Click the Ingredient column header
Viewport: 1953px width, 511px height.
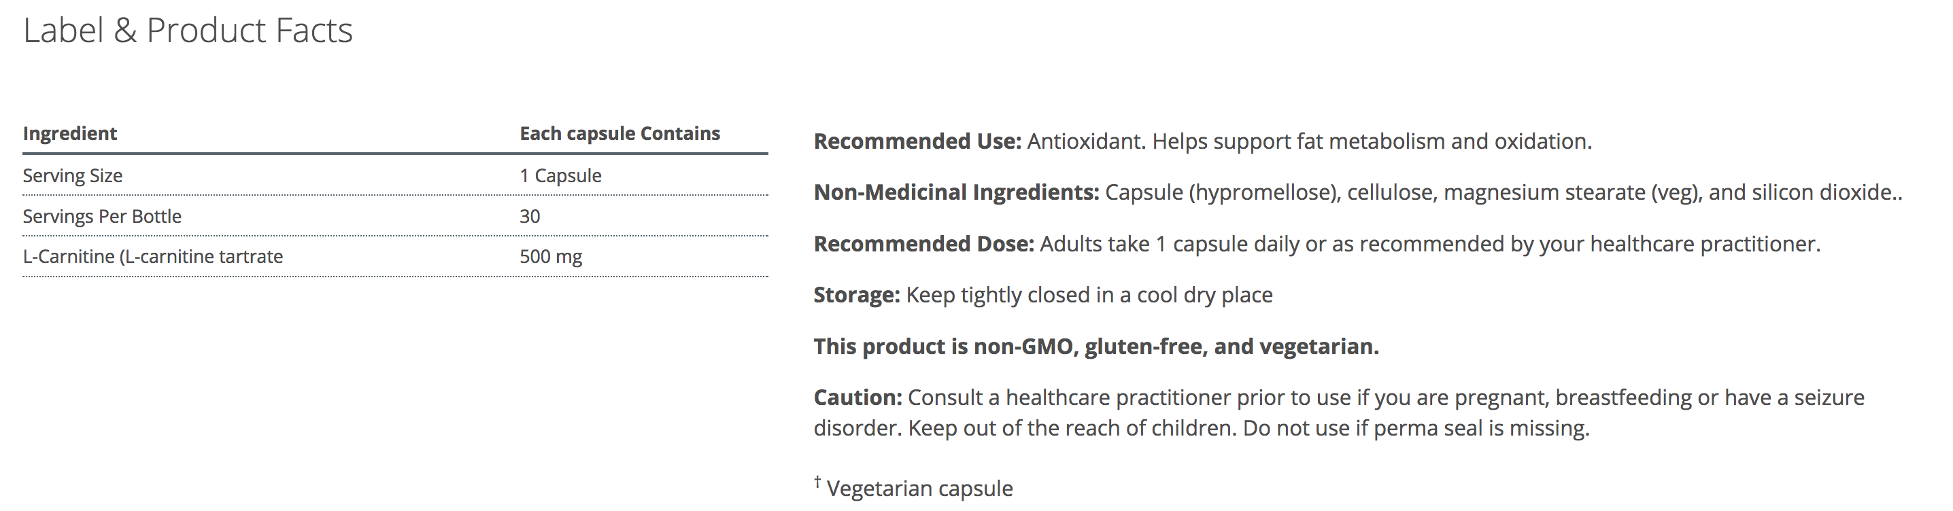click(70, 133)
